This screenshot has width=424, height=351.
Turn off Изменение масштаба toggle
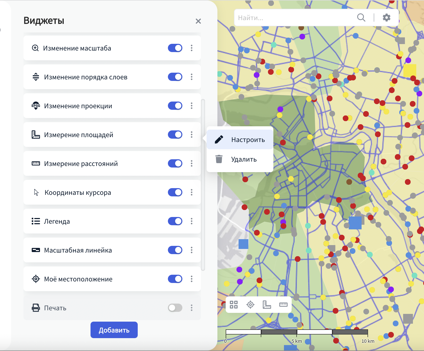point(175,48)
